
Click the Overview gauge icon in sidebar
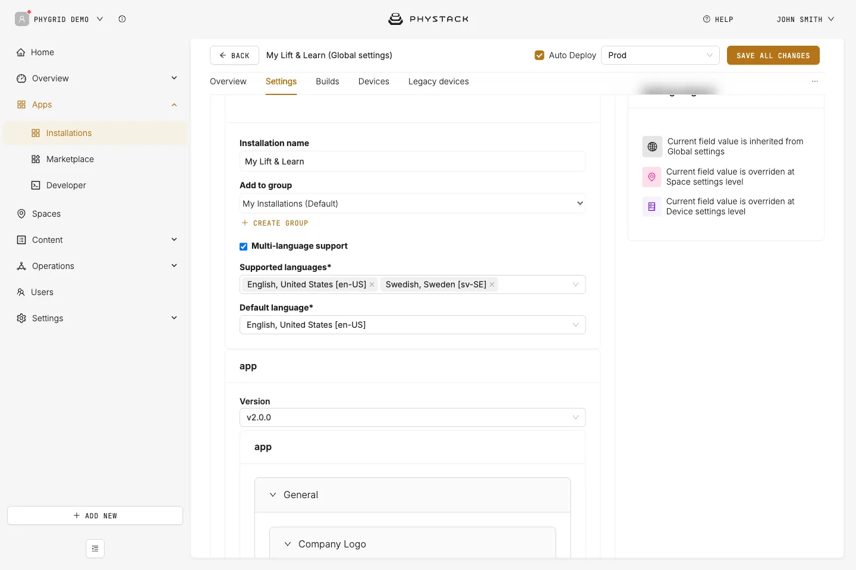click(21, 78)
